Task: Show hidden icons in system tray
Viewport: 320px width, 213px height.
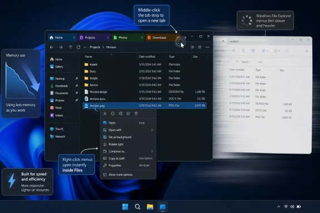Action: [278, 207]
